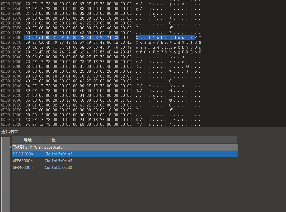Click the ASCII text mj2Fq4QhneXH9v8r
This screenshot has width=286, height=212.
tap(169, 47)
